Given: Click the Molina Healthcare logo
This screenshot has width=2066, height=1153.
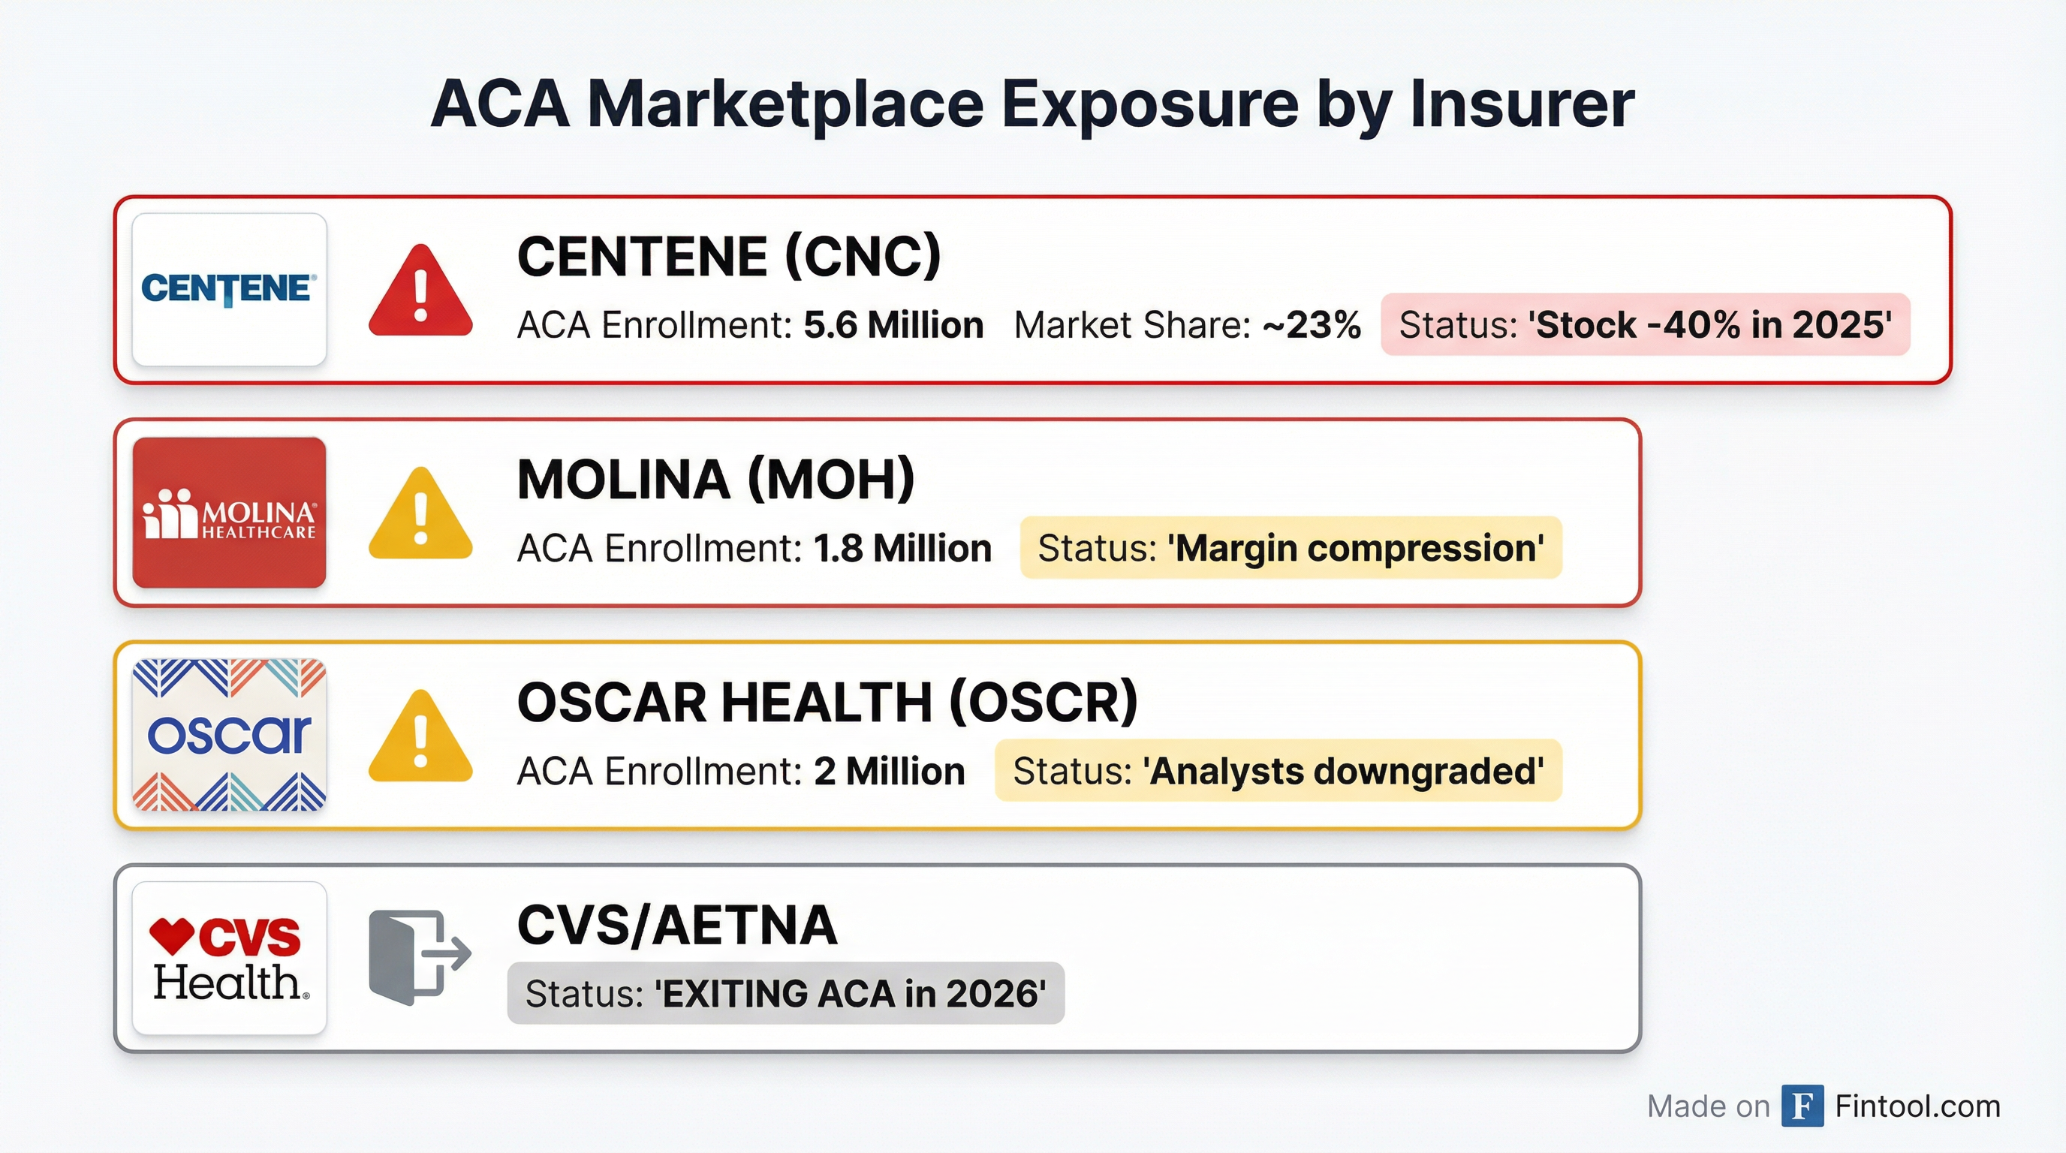Looking at the screenshot, I should pos(228,513).
